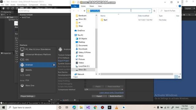Viewport: 196px width, 110px height.
Task: Open Task View on taskbar
Action: pyautogui.click(x=67, y=107)
